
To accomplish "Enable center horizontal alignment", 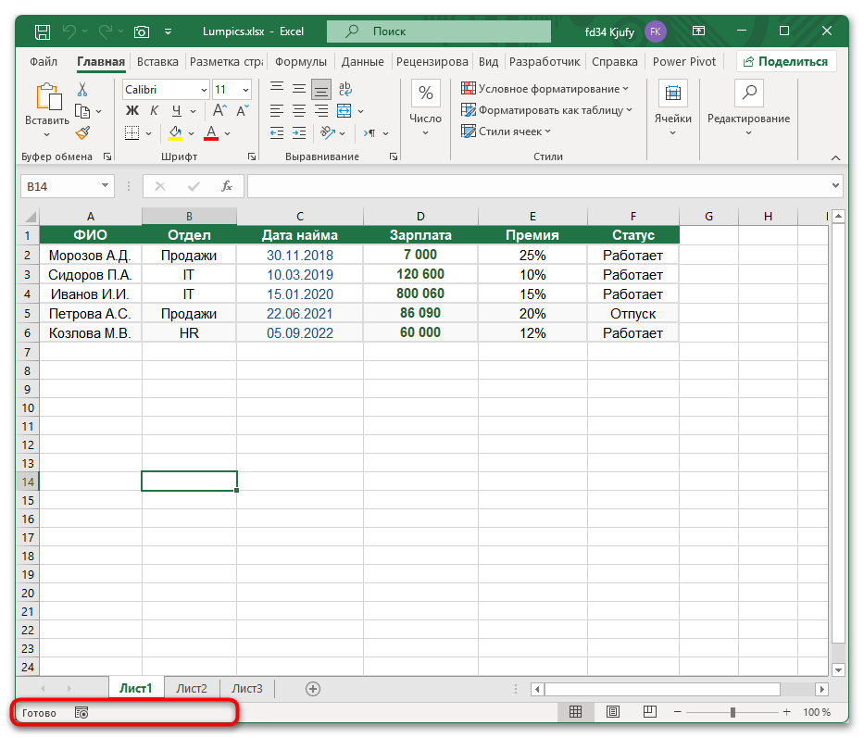I will point(298,111).
